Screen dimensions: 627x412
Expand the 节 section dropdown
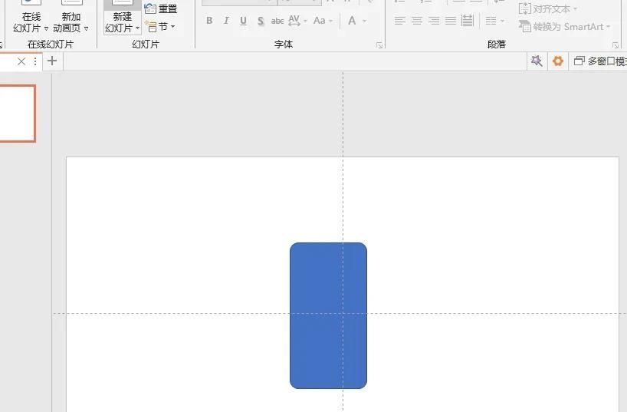point(161,27)
